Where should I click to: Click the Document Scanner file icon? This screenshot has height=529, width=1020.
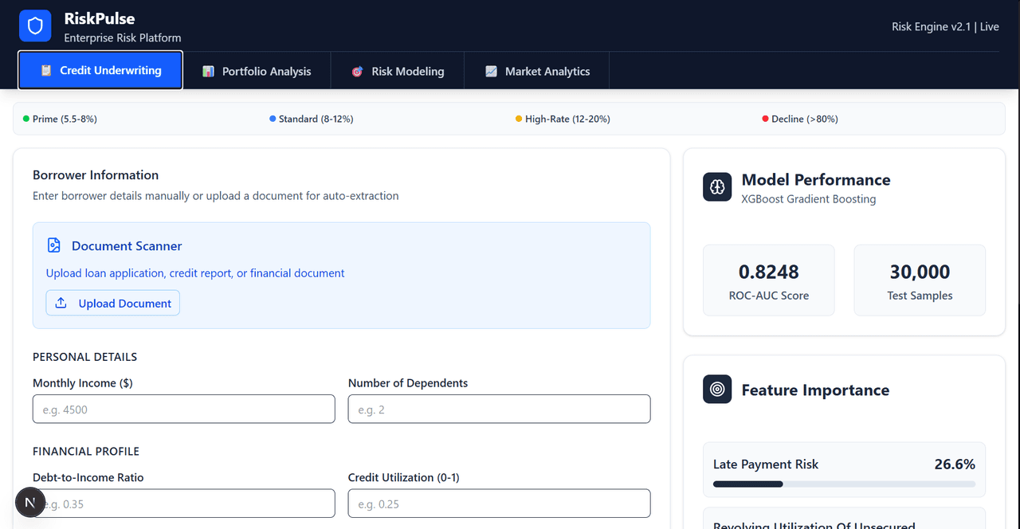[53, 245]
